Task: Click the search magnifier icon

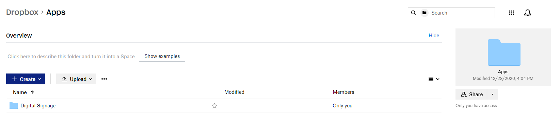Action: click(x=413, y=13)
